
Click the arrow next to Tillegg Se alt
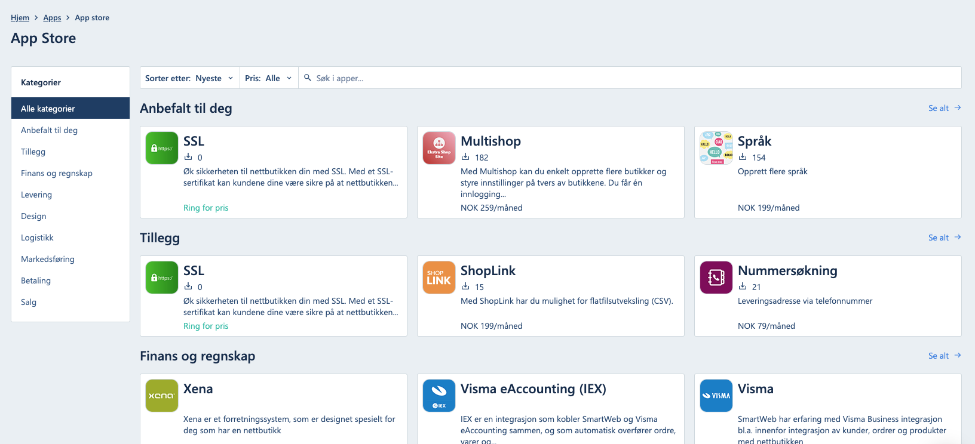point(958,238)
